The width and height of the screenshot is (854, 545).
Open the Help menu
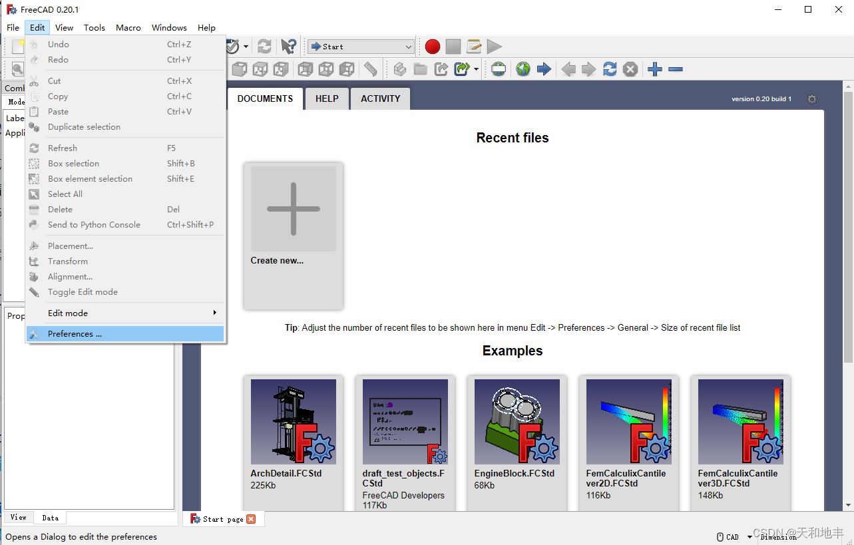206,27
